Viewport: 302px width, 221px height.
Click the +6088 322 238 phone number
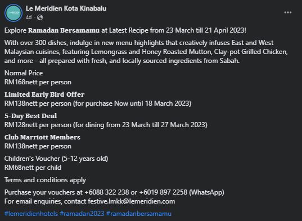(107, 192)
